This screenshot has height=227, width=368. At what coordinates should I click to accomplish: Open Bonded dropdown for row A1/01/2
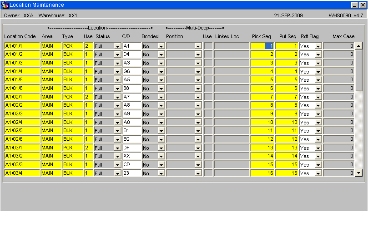(x=161, y=54)
